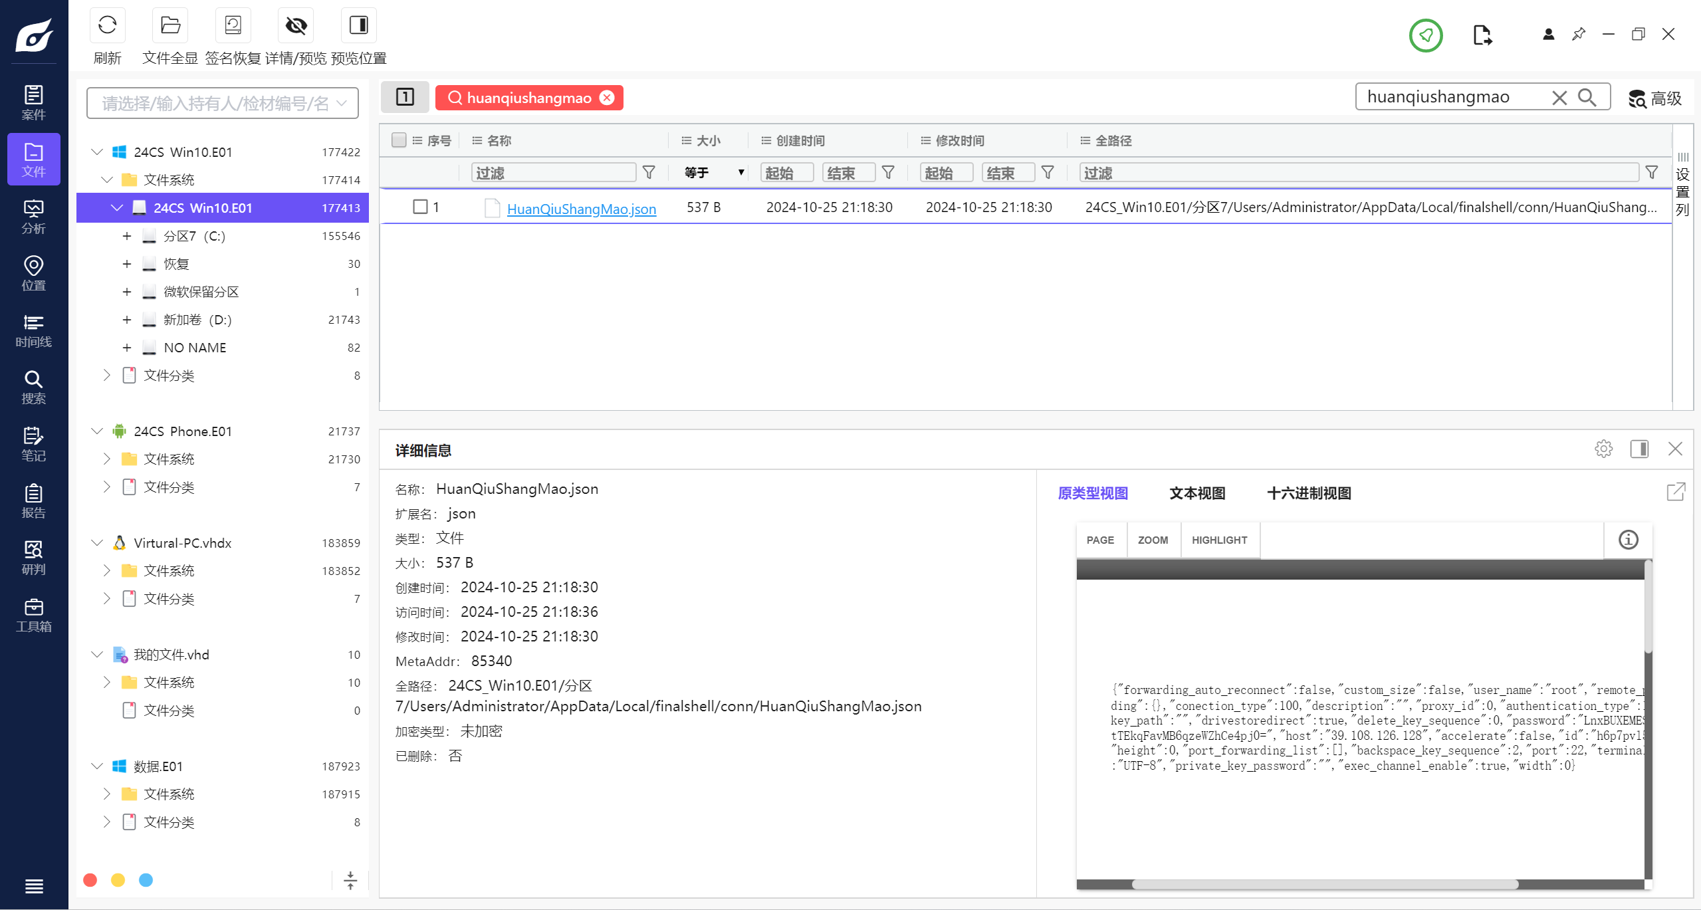Click the detail panel settings gear

1603,449
